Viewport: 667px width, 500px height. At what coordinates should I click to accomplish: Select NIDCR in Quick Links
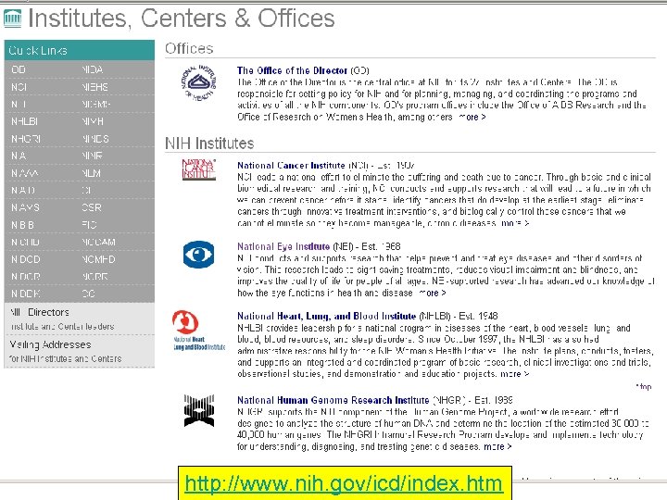[26, 276]
